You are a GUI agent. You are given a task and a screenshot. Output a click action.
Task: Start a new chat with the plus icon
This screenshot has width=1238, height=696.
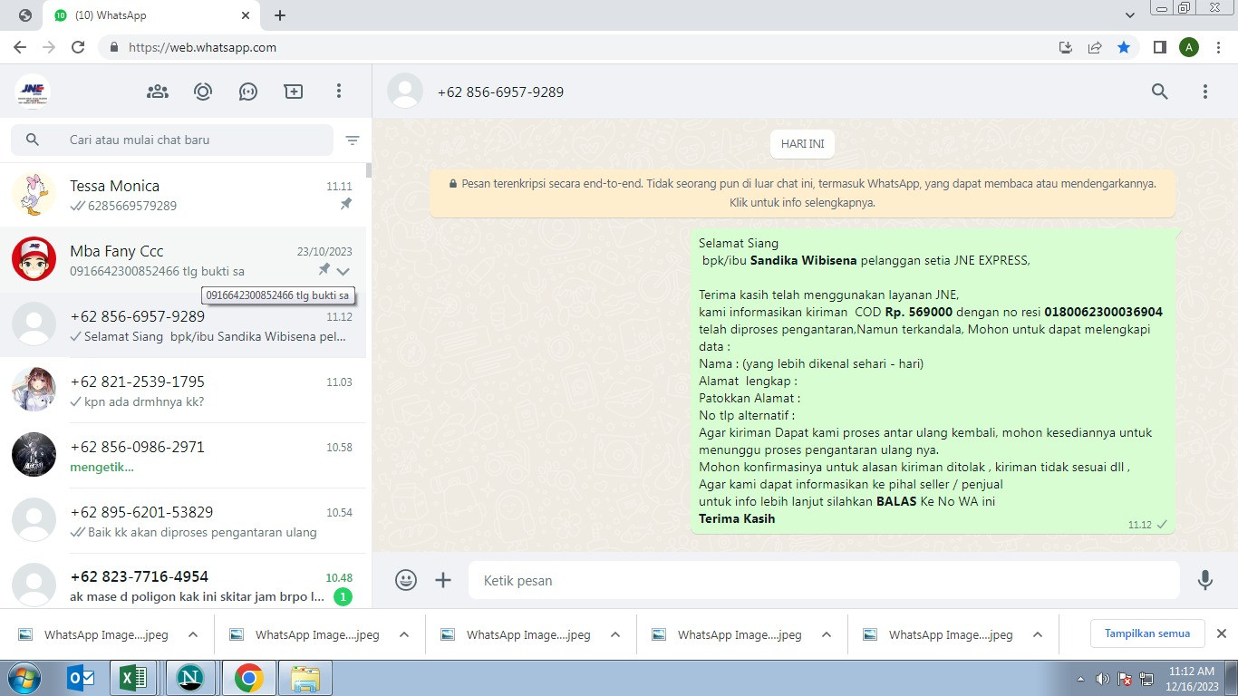coord(294,92)
